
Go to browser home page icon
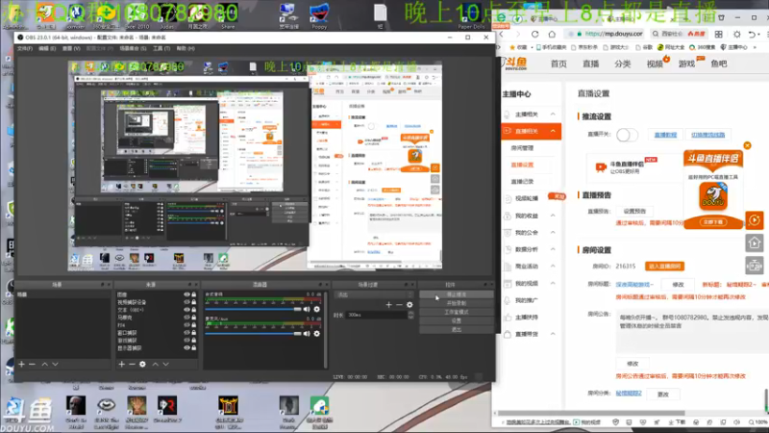coord(552,34)
